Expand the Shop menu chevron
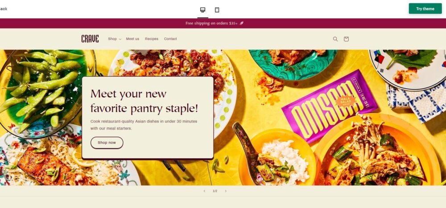 pos(120,39)
